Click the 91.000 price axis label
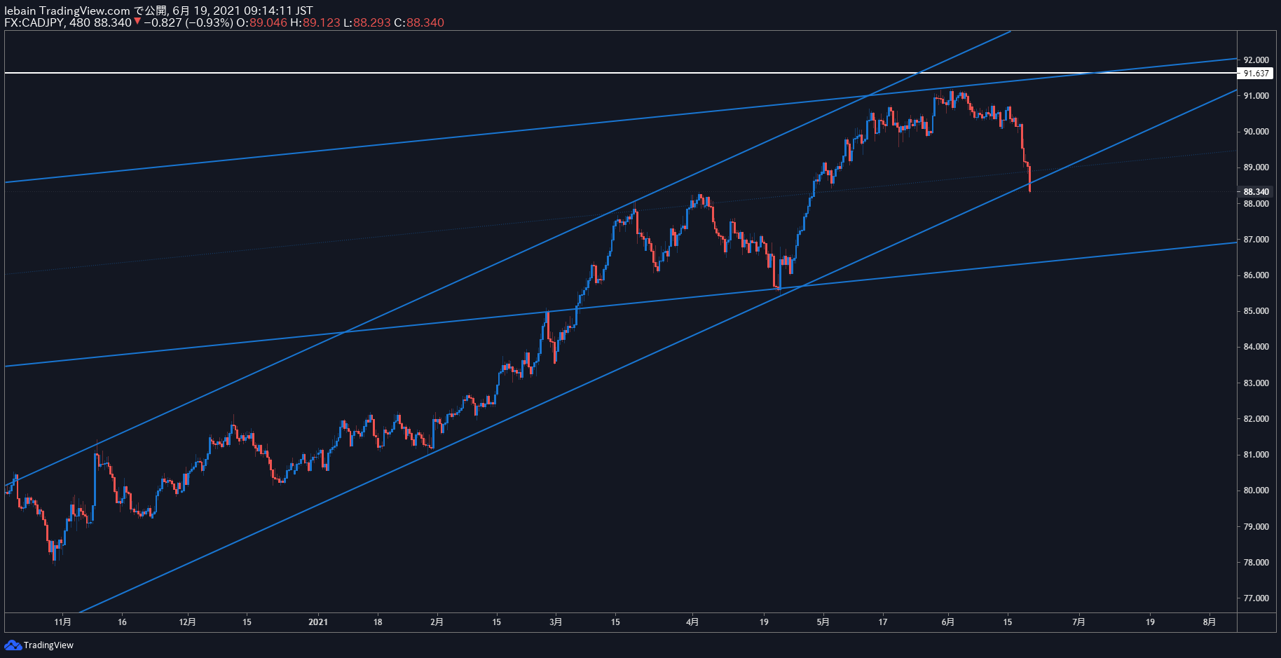The height and width of the screenshot is (658, 1281). point(1256,96)
